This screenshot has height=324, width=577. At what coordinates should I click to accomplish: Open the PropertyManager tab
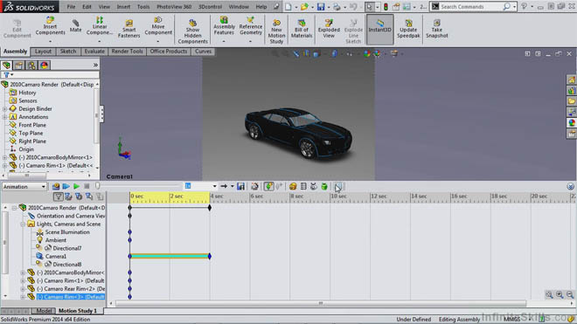(x=18, y=65)
